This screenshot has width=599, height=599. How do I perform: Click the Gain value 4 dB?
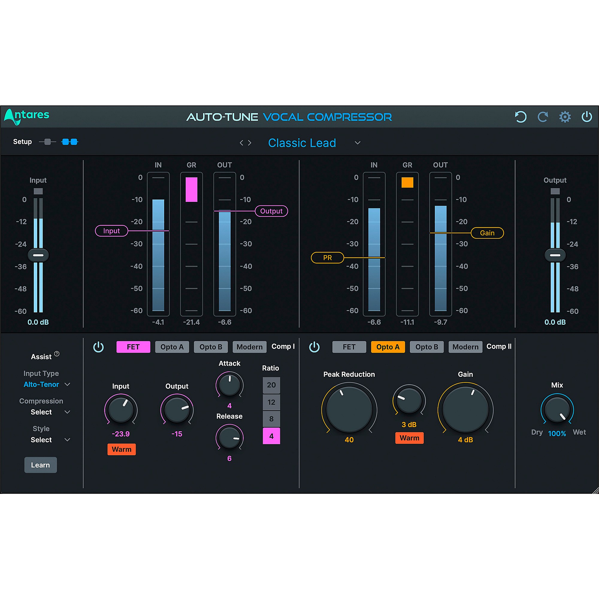point(465,440)
